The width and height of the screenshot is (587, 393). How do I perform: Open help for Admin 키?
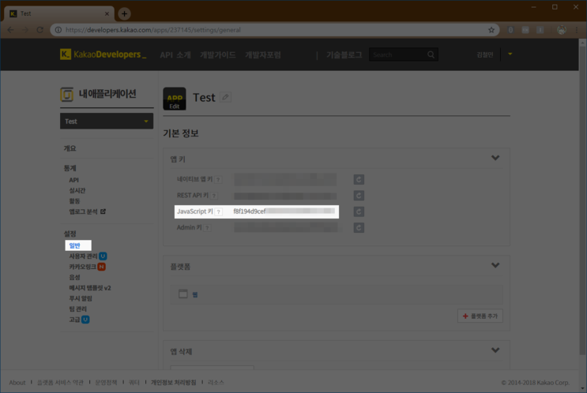coord(207,228)
